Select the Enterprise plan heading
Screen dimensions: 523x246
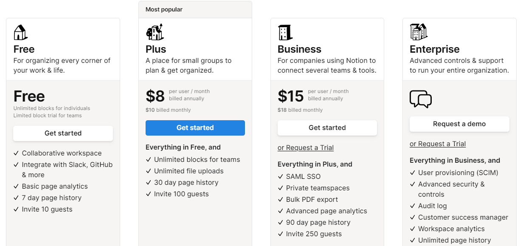click(435, 49)
